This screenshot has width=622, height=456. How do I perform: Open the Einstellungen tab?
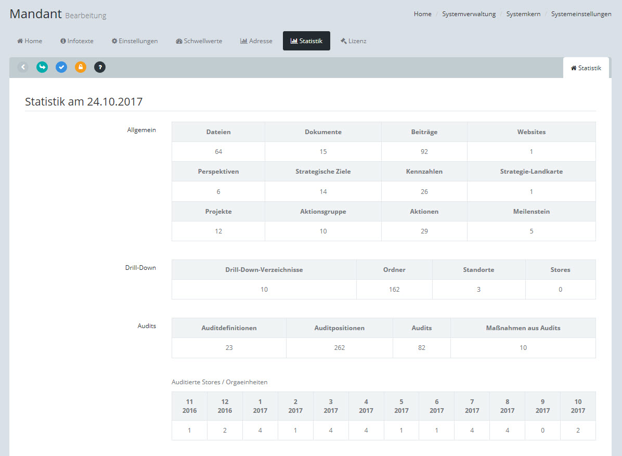coord(135,41)
